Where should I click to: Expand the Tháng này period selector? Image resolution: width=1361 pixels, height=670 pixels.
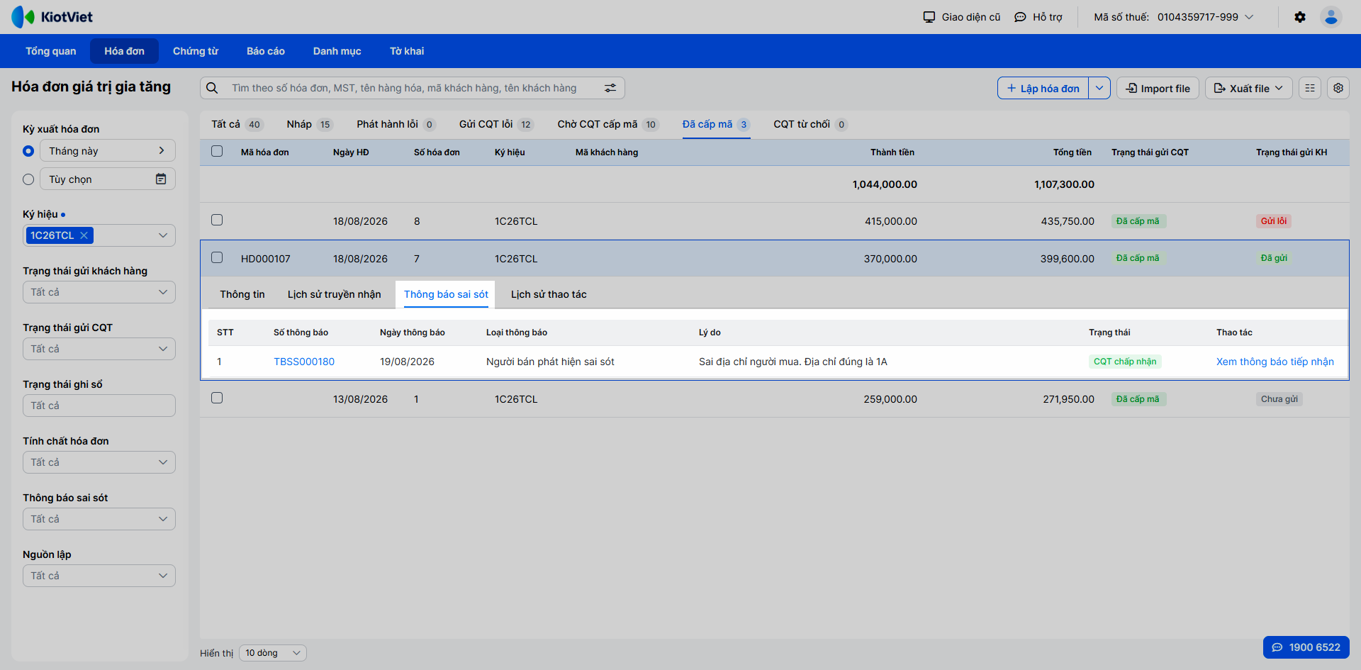pos(108,150)
